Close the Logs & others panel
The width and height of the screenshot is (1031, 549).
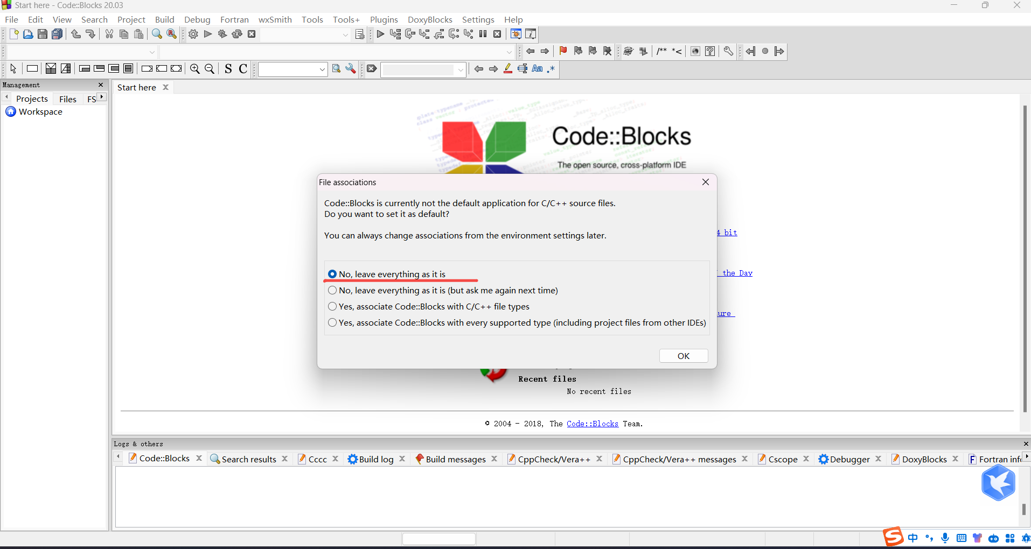pyautogui.click(x=1026, y=444)
